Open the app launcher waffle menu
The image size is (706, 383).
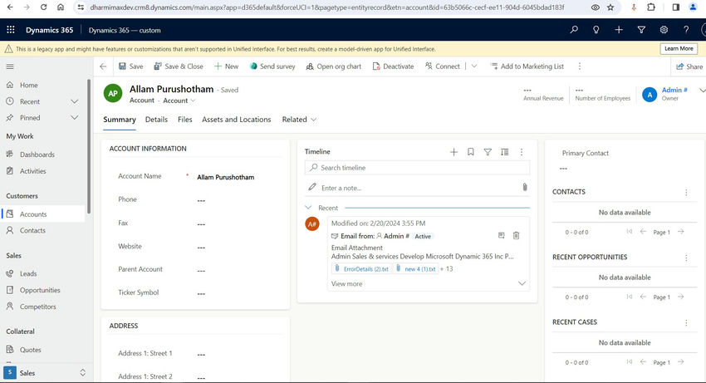tap(12, 30)
